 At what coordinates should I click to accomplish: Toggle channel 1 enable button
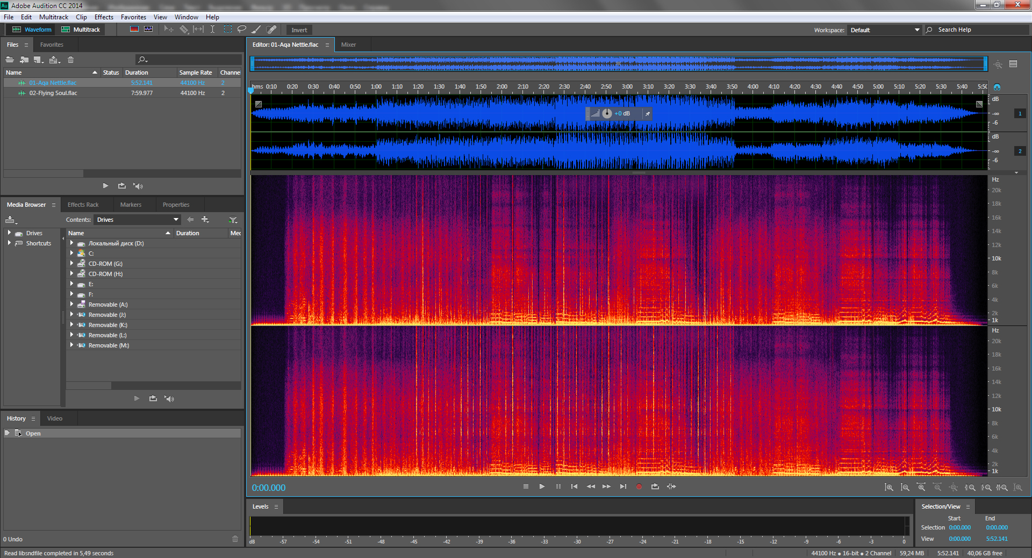coord(1020,113)
